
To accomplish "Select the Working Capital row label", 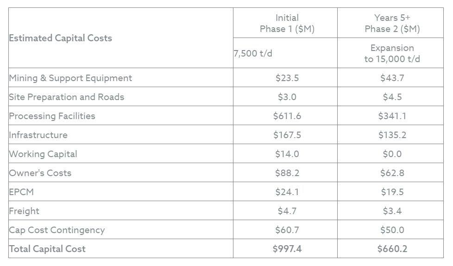I will tap(43, 154).
